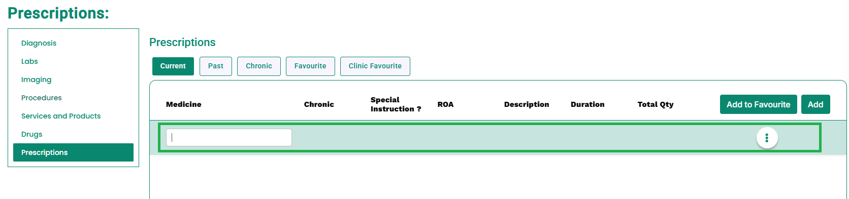The height and width of the screenshot is (199, 849).
Task: Add a new prescription row
Action: tap(815, 104)
